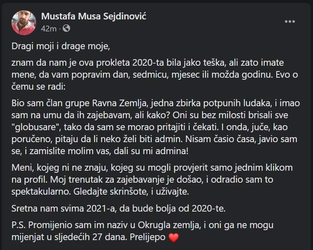Click the word 'Prelijepo' before the heart

[x=148, y=237]
